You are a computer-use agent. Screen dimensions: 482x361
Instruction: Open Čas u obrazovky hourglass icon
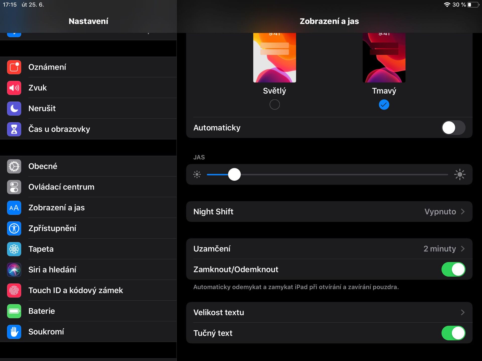click(14, 129)
